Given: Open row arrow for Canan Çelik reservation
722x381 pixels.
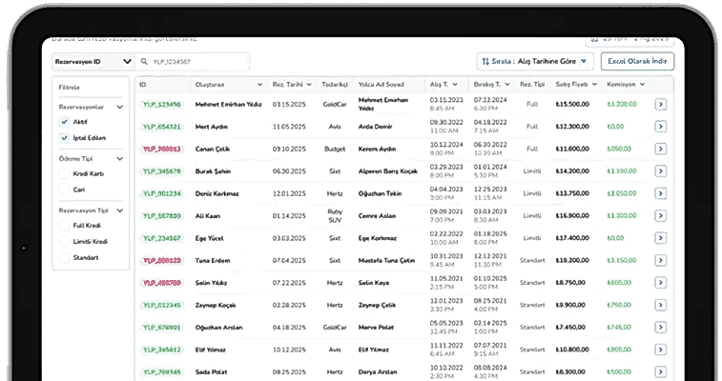Looking at the screenshot, I should pyautogui.click(x=660, y=149).
